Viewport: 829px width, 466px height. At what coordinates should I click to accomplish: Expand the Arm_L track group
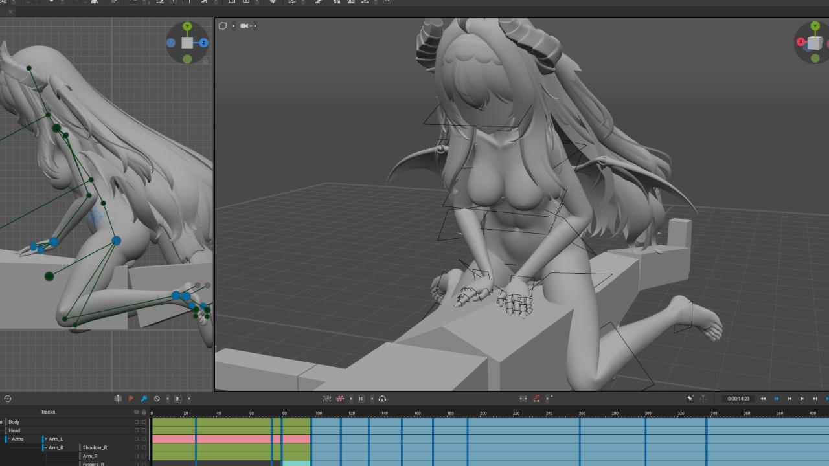tap(45, 439)
